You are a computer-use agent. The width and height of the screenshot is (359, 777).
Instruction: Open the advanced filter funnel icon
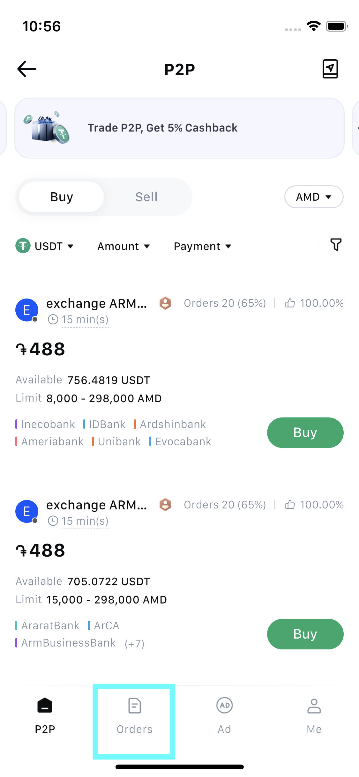pos(336,245)
